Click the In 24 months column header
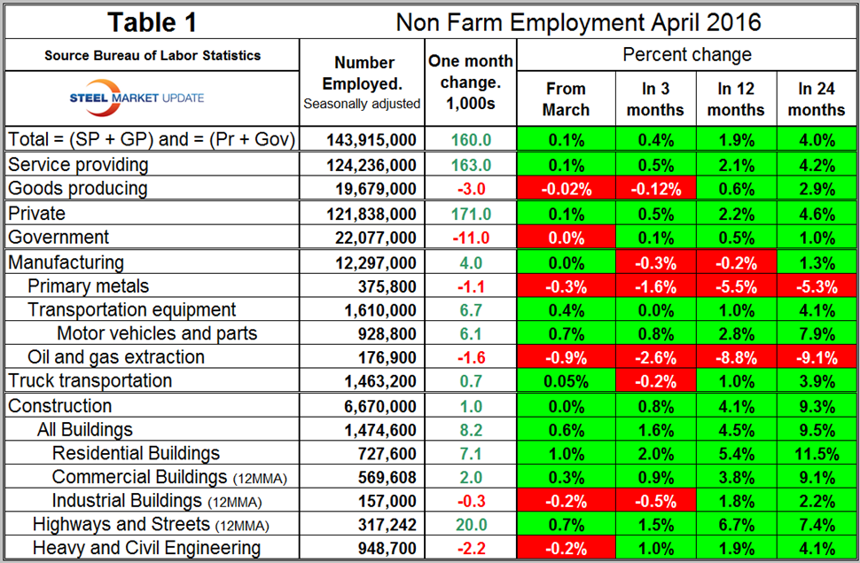The width and height of the screenshot is (860, 563). click(816, 98)
